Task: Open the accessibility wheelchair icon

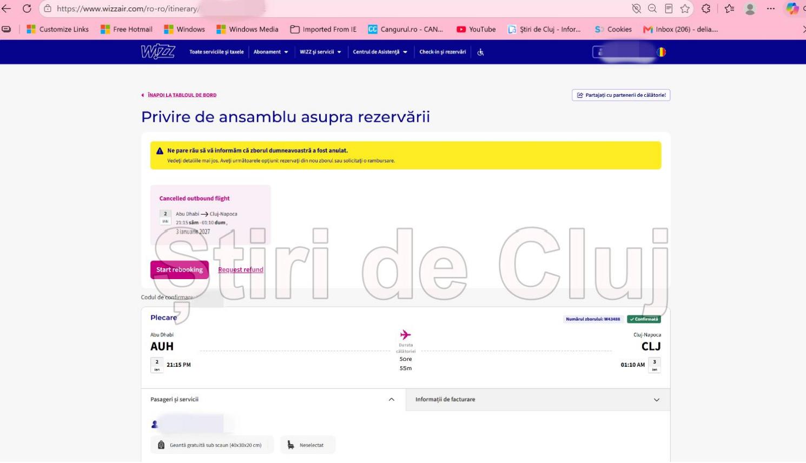Action: [480, 52]
